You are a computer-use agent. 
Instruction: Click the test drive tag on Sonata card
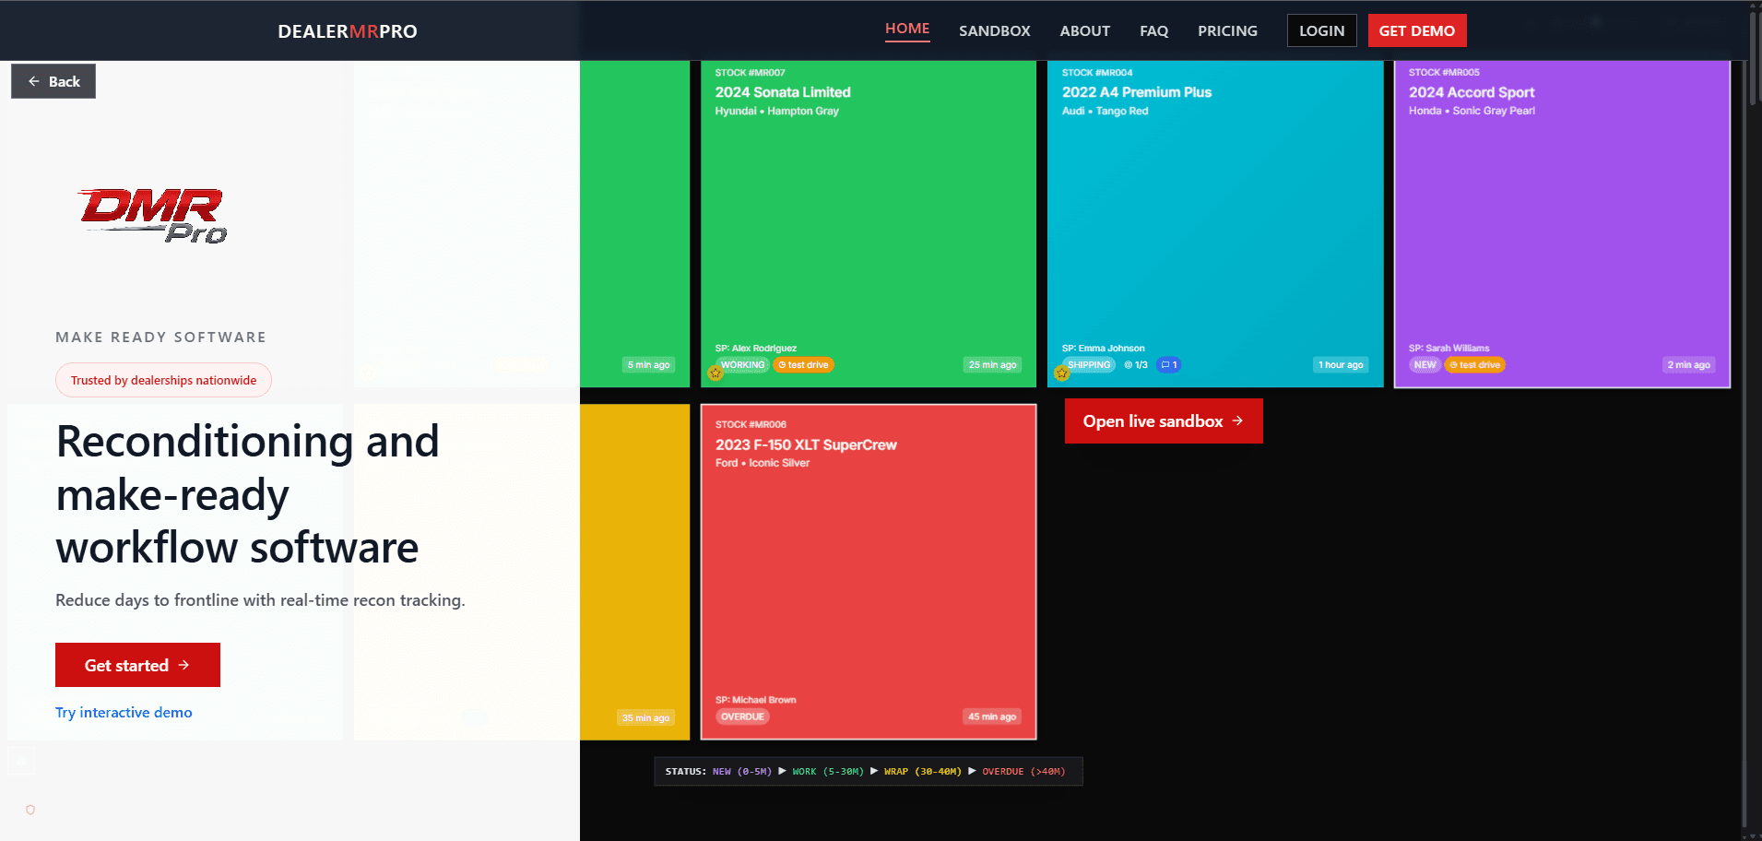(x=803, y=365)
